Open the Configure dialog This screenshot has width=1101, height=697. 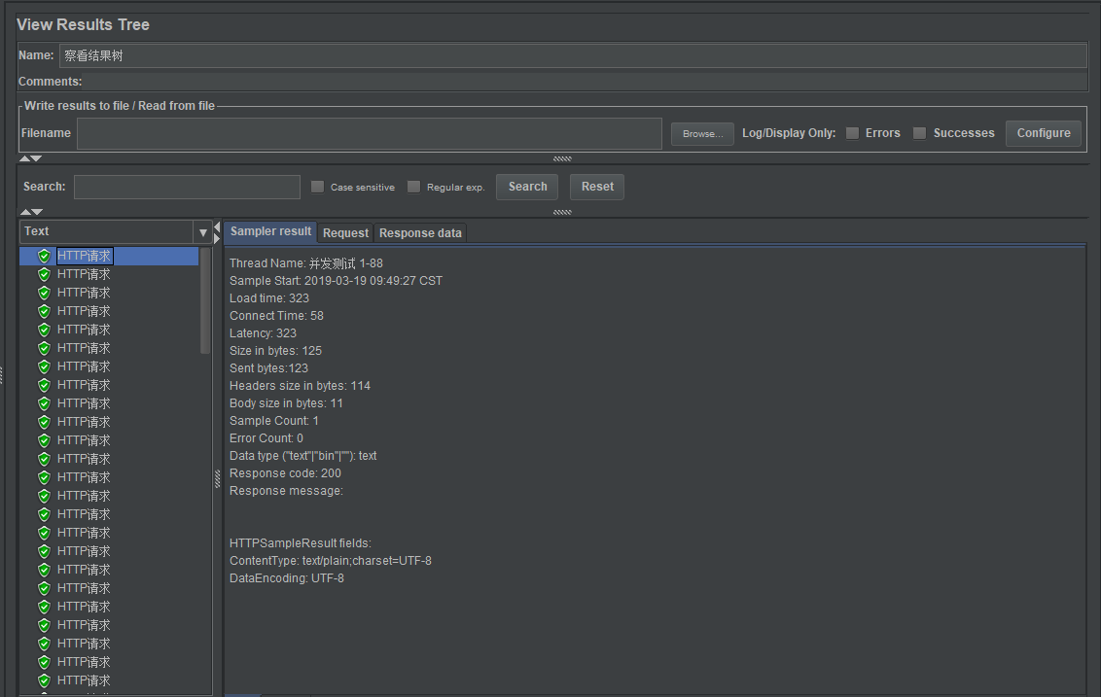click(1044, 133)
